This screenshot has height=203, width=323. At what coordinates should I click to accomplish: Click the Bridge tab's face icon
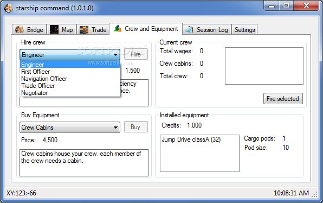[20, 30]
